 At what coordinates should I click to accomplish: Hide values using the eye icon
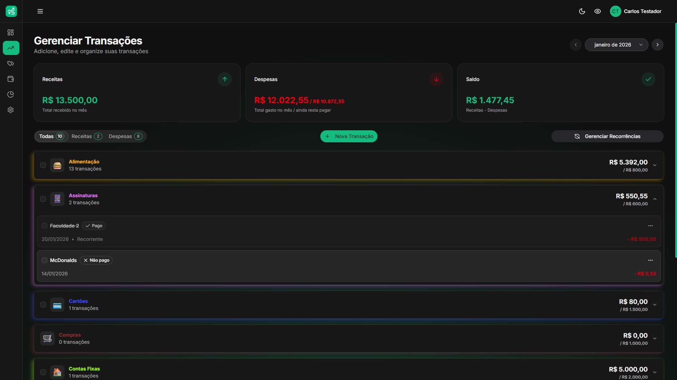[598, 11]
